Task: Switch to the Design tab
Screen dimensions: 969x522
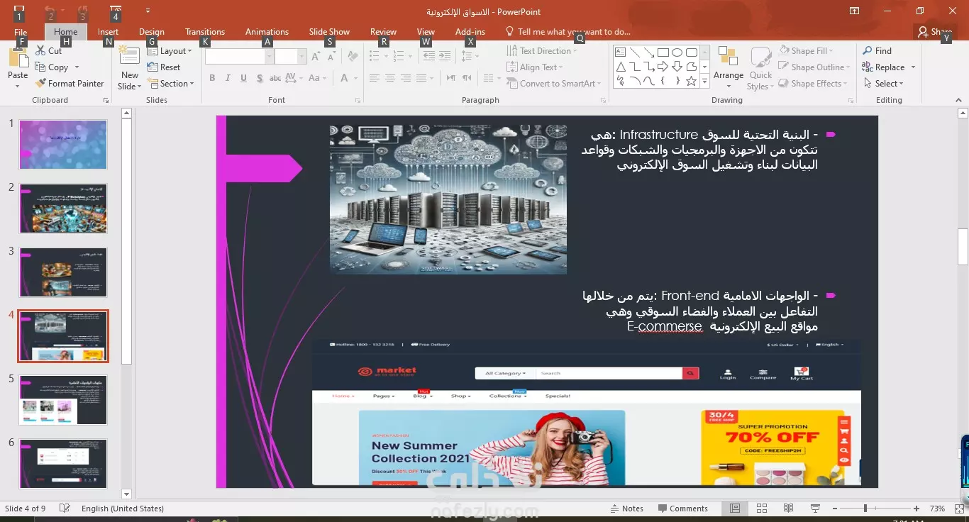Action: tap(151, 32)
